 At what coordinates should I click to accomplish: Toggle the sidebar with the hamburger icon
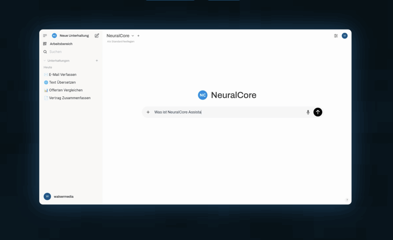45,36
